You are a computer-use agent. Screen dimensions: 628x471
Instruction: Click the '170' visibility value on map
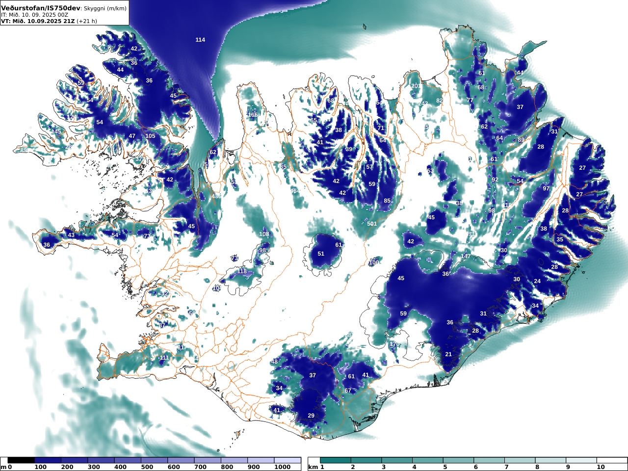394,344
